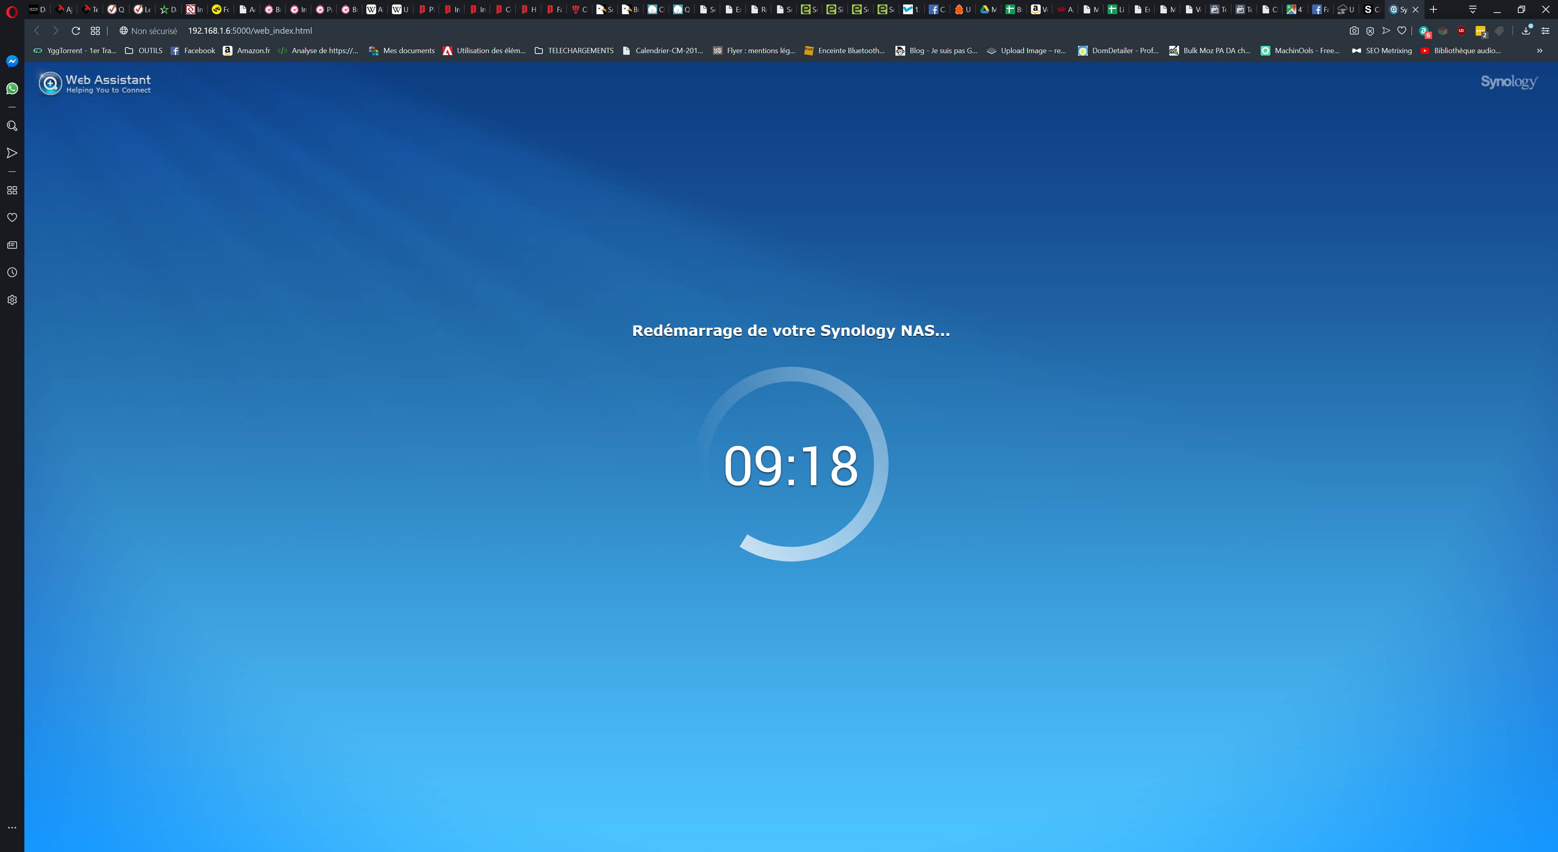This screenshot has width=1558, height=852.
Task: Open the sidebar History clock icon
Action: (12, 273)
